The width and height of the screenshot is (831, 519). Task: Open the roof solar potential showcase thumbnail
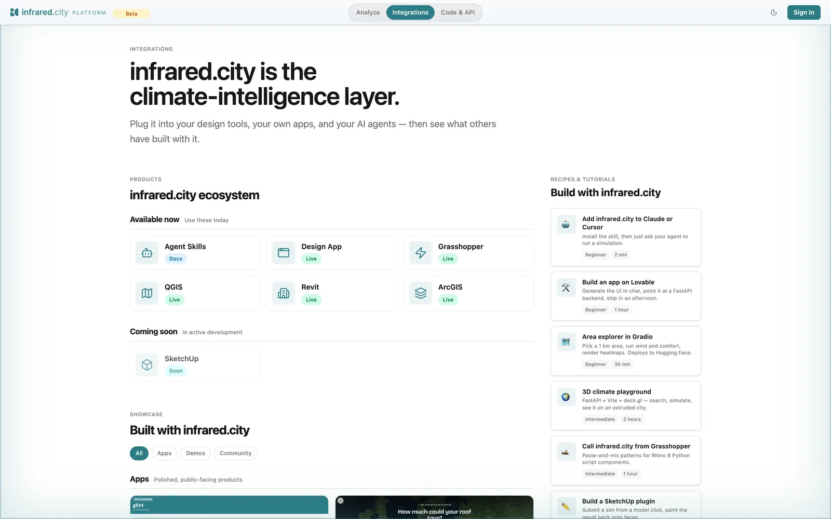(434, 507)
